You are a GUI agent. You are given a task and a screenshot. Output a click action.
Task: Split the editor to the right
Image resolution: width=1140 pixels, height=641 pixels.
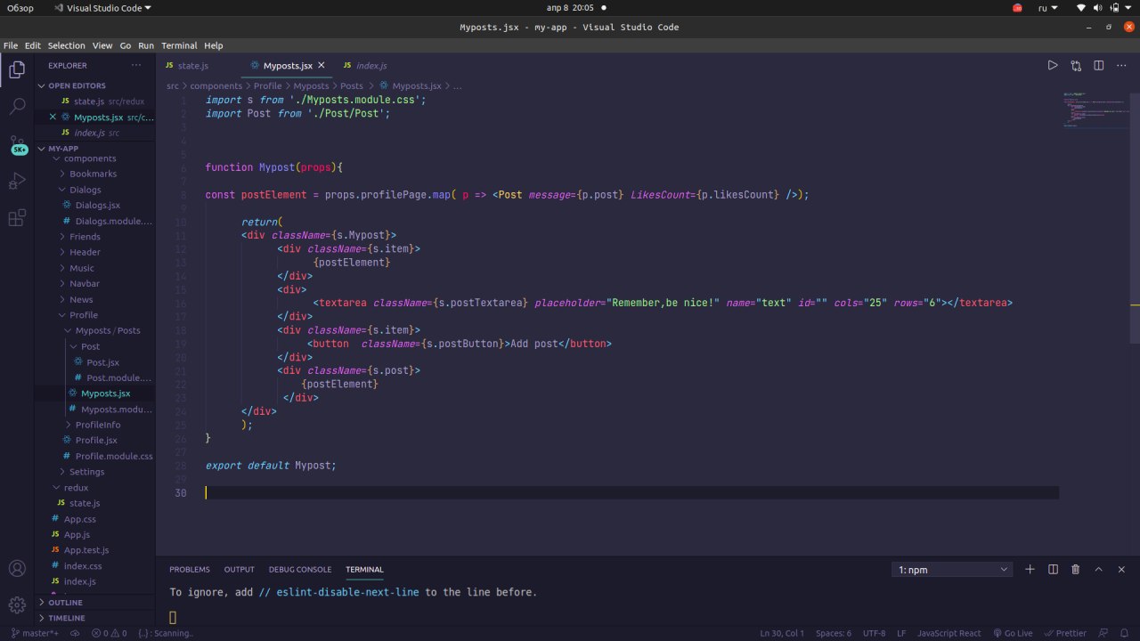coord(1098,65)
